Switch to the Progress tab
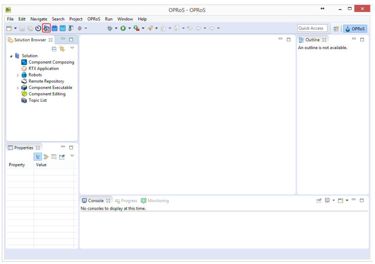This screenshot has width=375, height=264. point(126,201)
